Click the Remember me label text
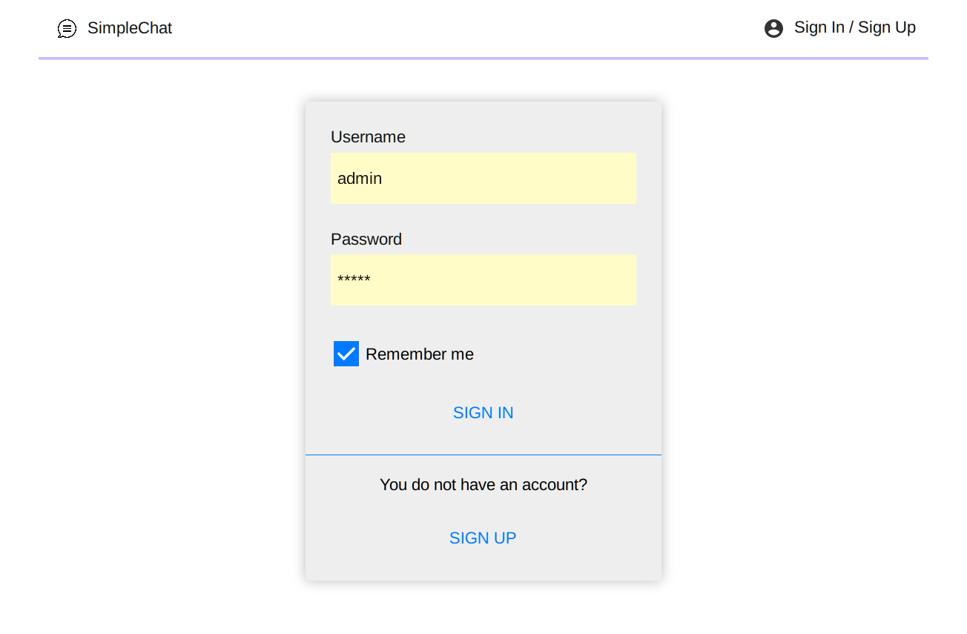This screenshot has height=634, width=967. click(419, 354)
